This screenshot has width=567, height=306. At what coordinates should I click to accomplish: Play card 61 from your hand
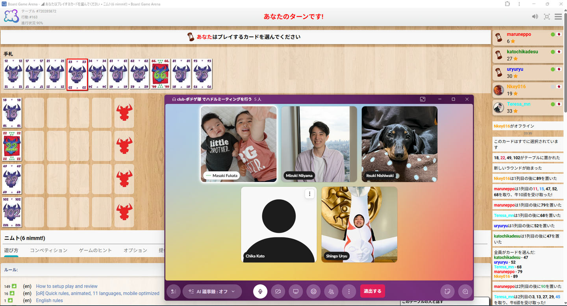pos(119,74)
